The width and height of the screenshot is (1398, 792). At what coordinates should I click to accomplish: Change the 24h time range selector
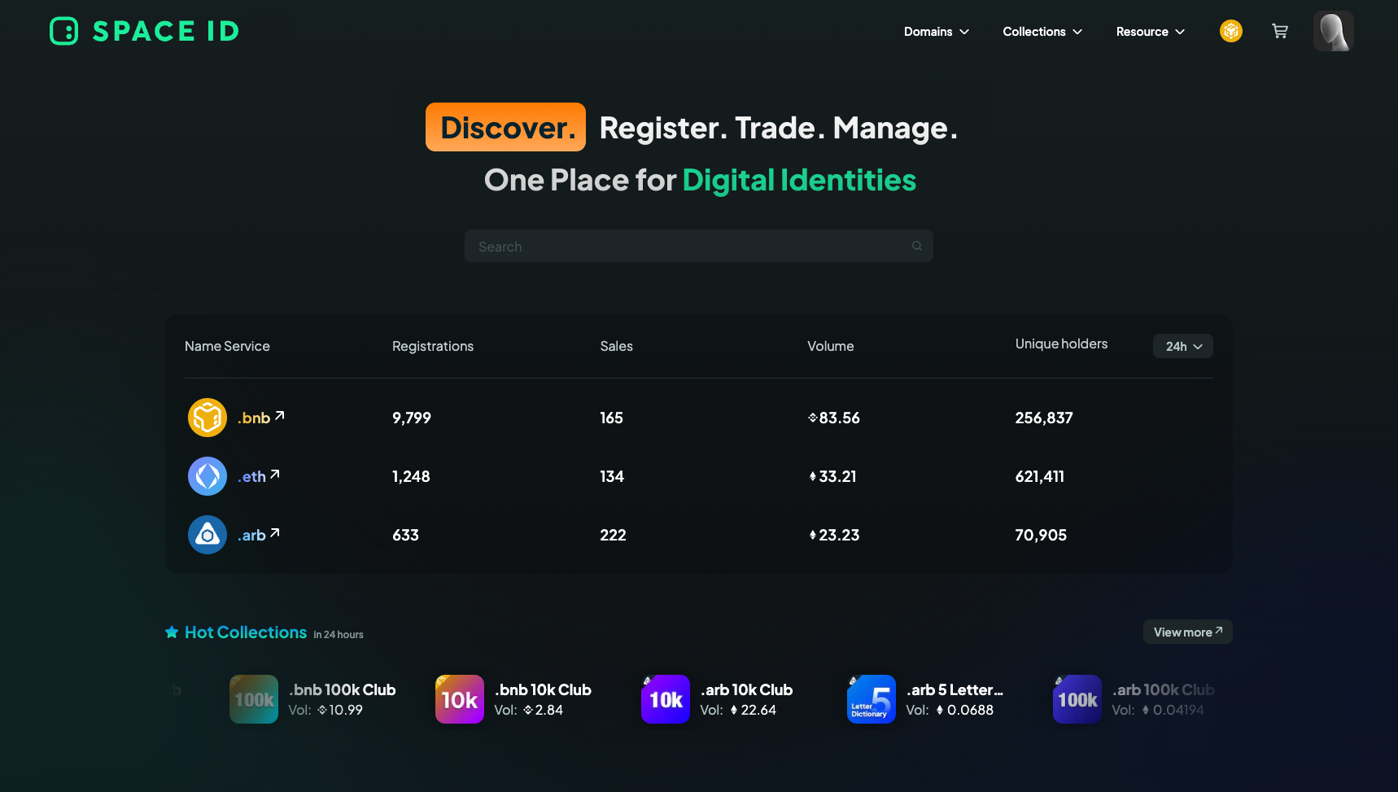tap(1182, 346)
